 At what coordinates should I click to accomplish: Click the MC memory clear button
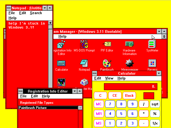point(99,104)
